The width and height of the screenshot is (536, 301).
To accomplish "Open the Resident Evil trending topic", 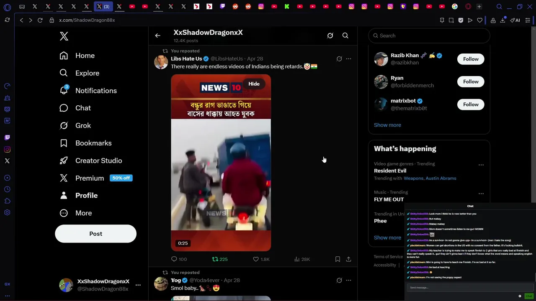I will coord(390,171).
